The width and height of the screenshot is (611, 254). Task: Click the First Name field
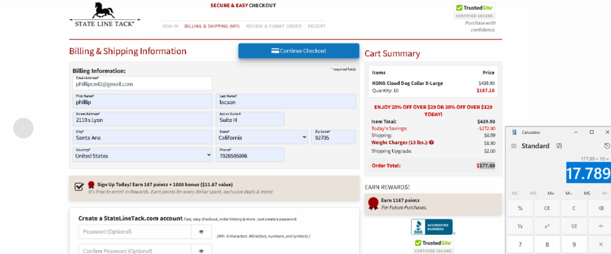point(143,101)
